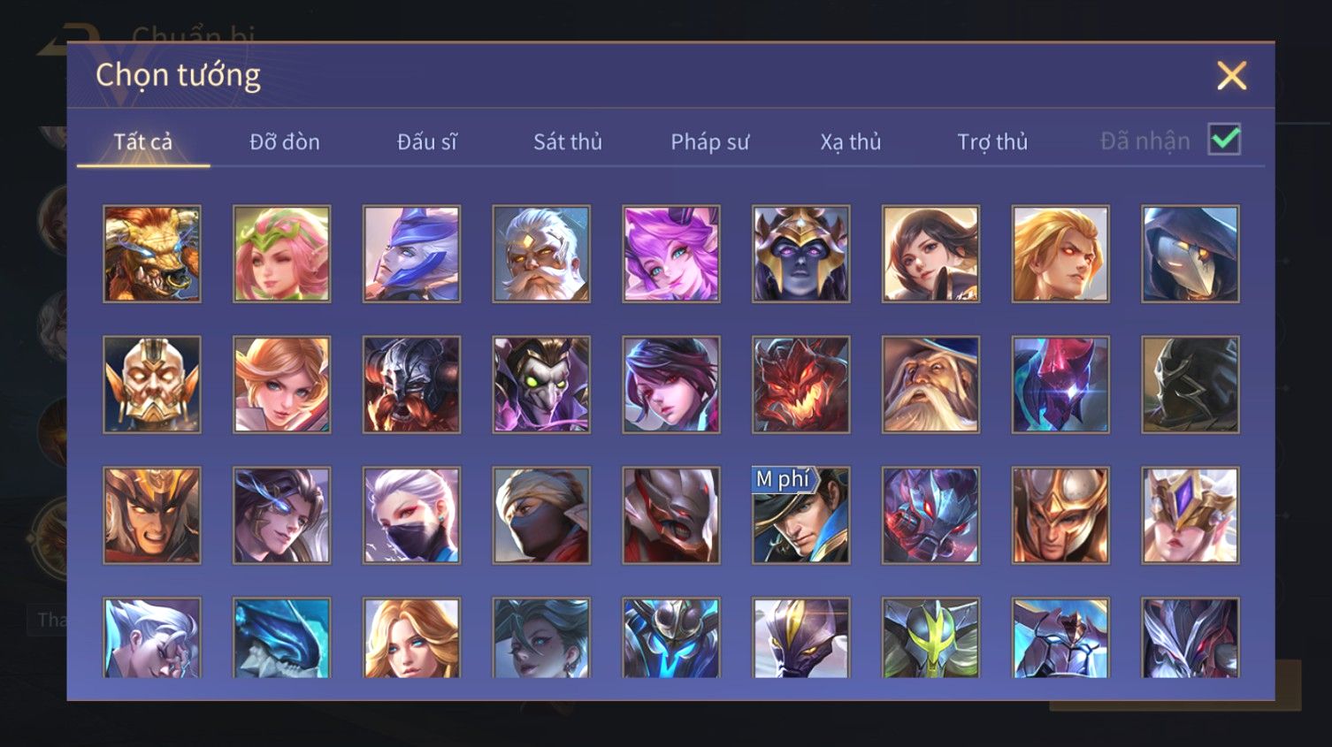Select the golden-helmeted spartan warrior hero
This screenshot has height=747, width=1332.
point(1060,515)
